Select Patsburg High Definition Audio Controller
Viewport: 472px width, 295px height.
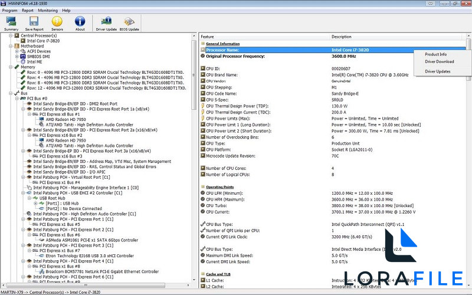point(84,214)
